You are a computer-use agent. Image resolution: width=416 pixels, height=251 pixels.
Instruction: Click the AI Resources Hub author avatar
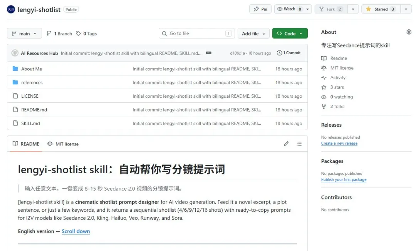15,53
